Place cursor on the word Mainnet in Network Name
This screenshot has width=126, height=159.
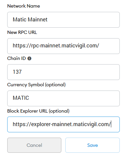37,20
